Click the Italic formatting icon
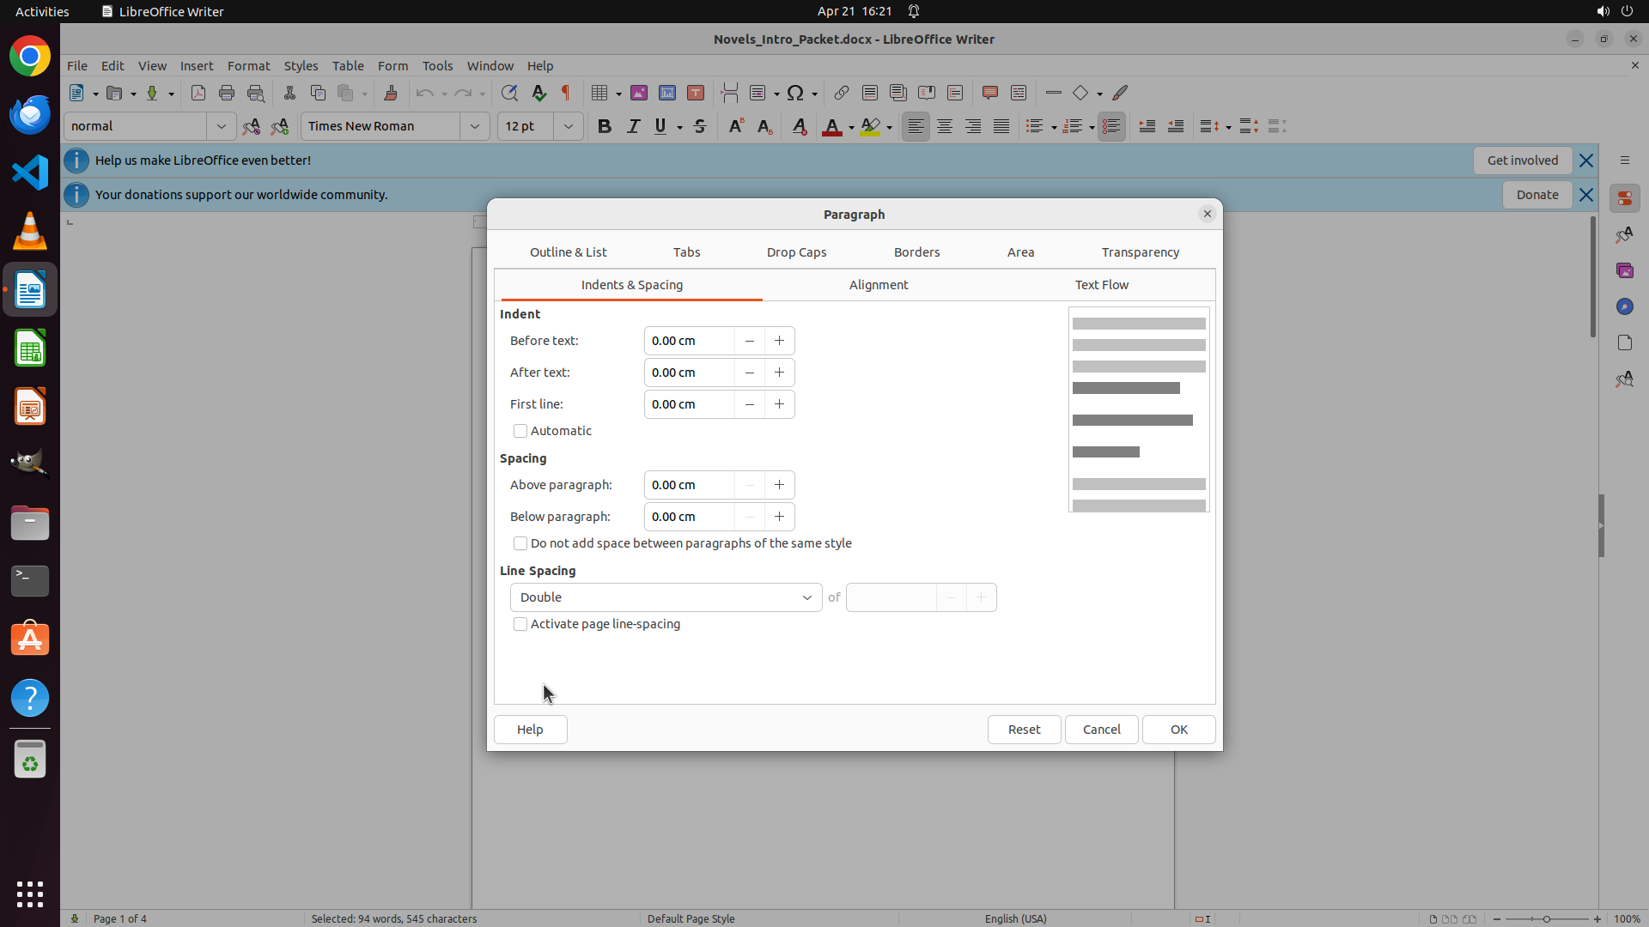Screen dimensions: 1649x927 click(633, 126)
